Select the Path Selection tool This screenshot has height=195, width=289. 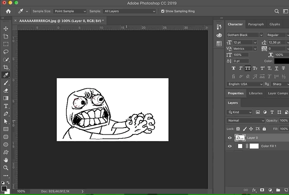[x=6, y=121]
